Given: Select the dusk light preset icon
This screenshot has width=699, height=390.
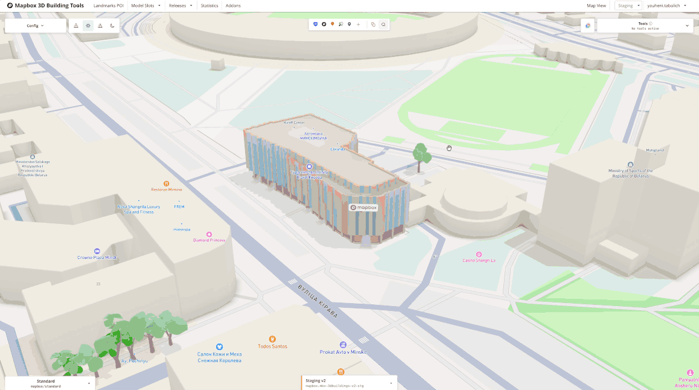Looking at the screenshot, I should (x=100, y=26).
